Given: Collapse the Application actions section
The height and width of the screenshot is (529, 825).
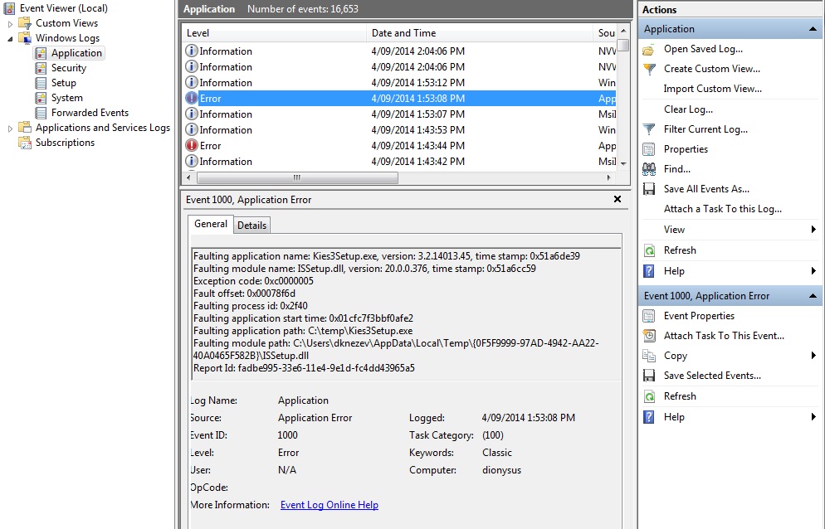Looking at the screenshot, I should [813, 30].
